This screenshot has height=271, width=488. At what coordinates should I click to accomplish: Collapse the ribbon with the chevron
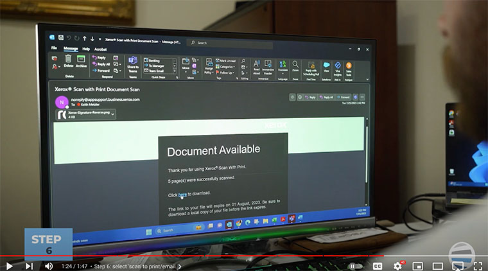pyautogui.click(x=367, y=80)
